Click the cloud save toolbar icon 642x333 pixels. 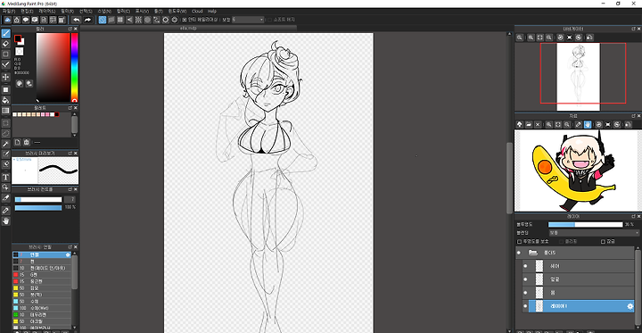[7, 20]
